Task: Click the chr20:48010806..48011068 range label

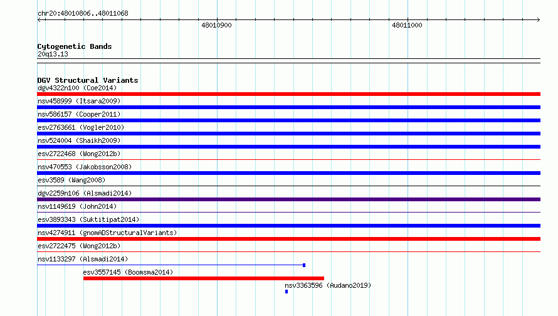Action: pos(83,13)
